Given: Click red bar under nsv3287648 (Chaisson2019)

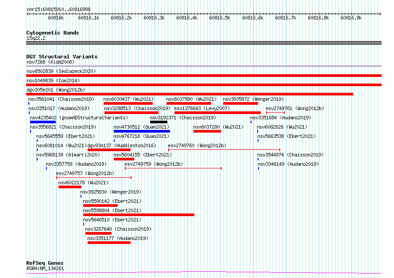Looking at the screenshot, I should (98, 233).
